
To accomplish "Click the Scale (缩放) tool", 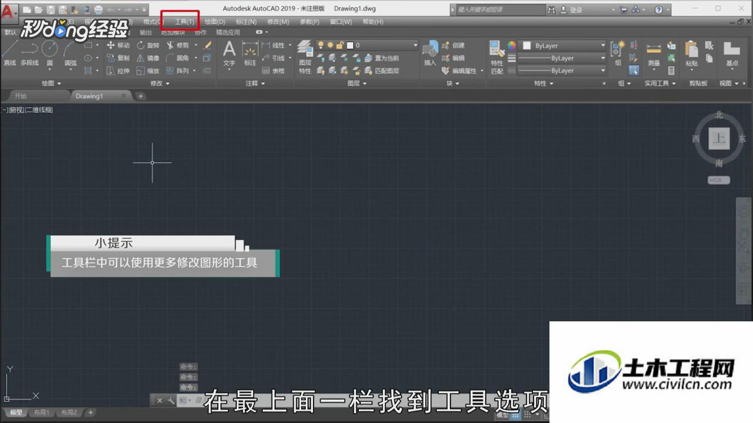I will (148, 71).
